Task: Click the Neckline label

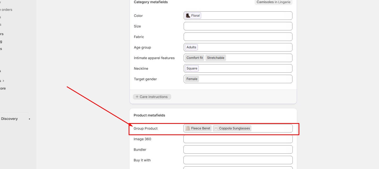Action: [x=141, y=69]
